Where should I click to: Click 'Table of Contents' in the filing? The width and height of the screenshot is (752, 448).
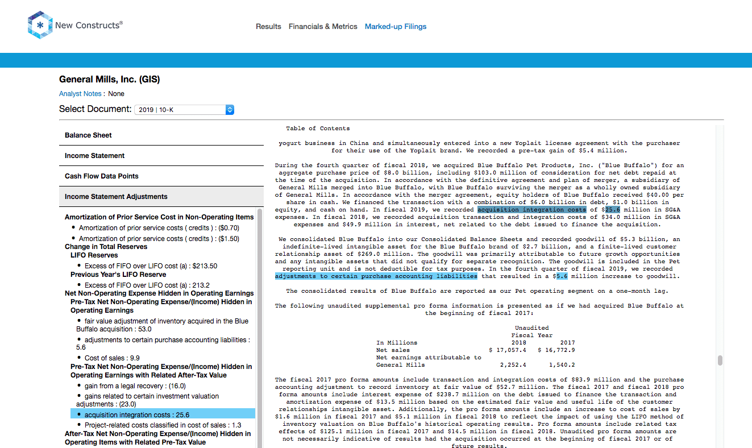pyautogui.click(x=318, y=128)
